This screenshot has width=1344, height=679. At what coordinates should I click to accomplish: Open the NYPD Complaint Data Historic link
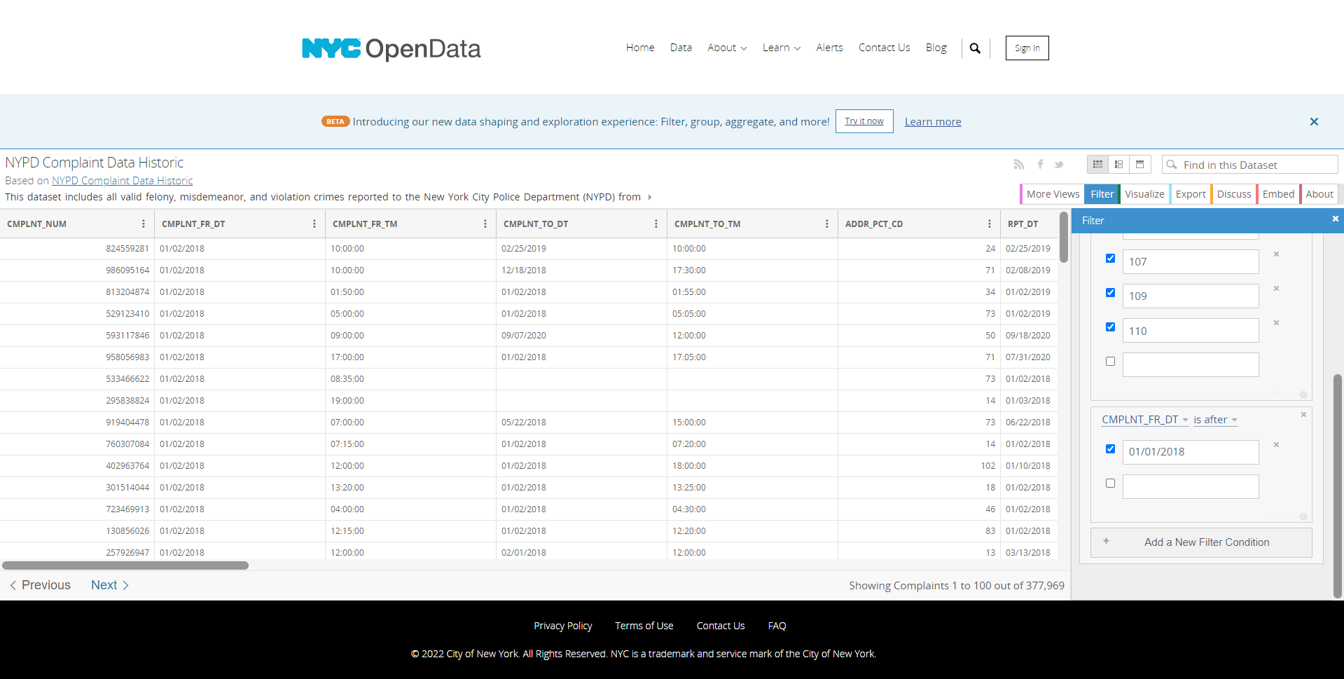tap(122, 181)
